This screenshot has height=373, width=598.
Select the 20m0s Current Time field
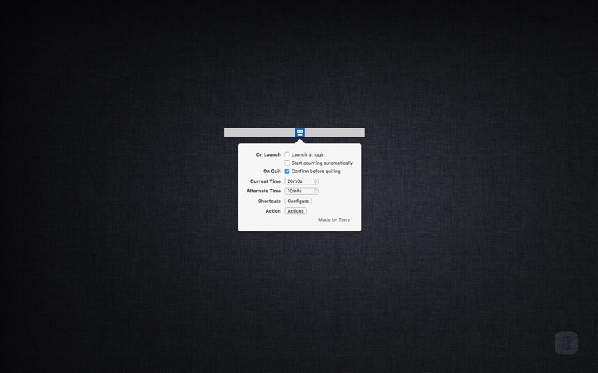pos(301,181)
